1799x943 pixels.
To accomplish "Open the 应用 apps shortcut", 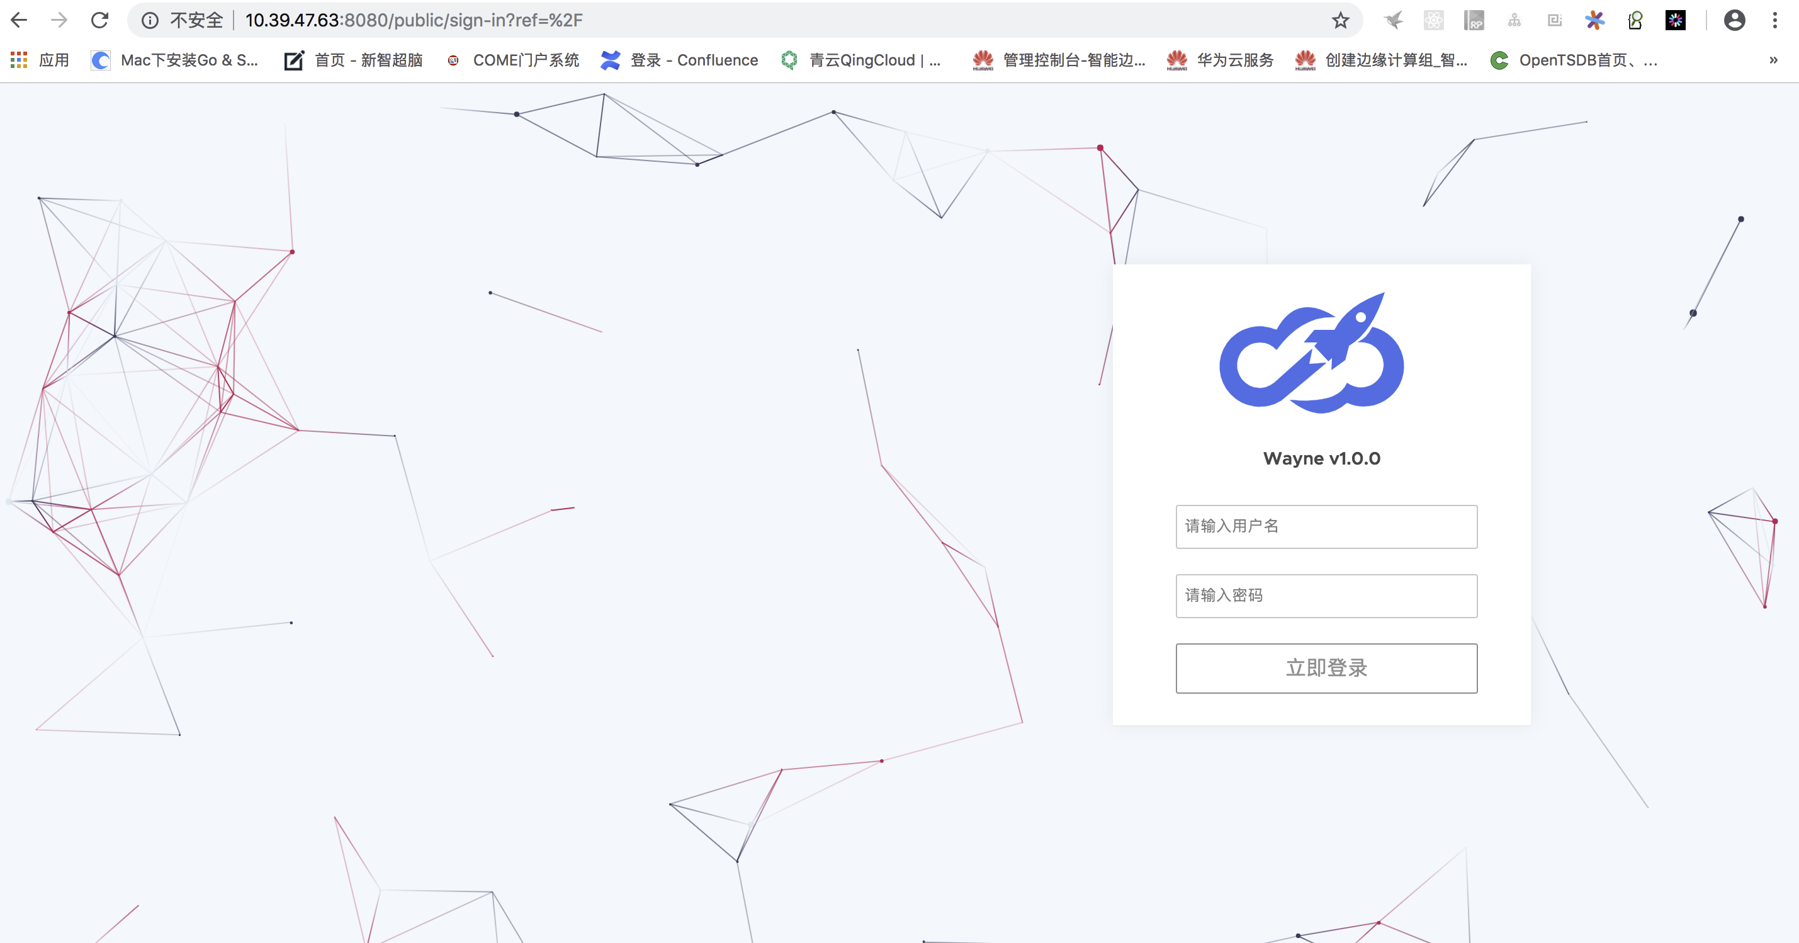I will 40,60.
